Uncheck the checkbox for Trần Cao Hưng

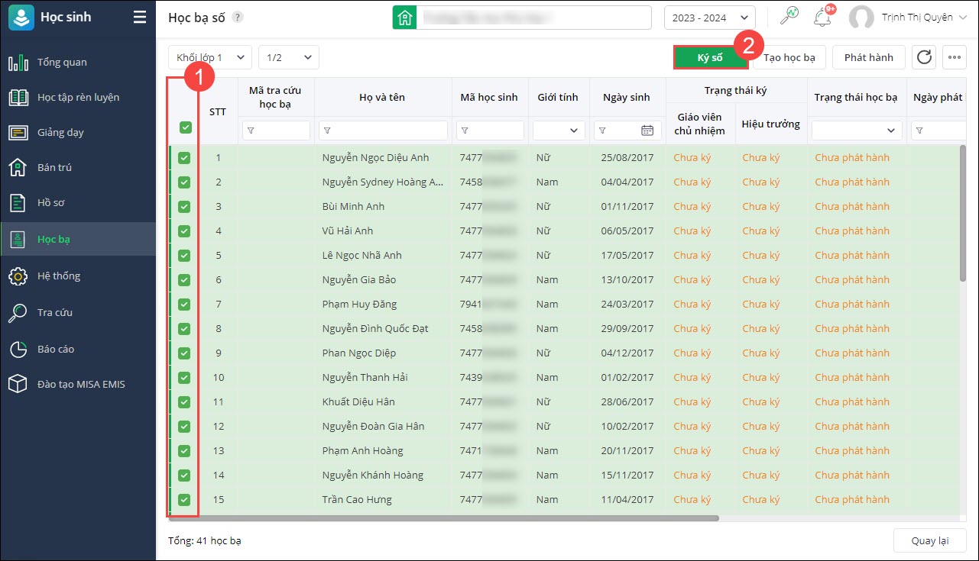pyautogui.click(x=184, y=500)
